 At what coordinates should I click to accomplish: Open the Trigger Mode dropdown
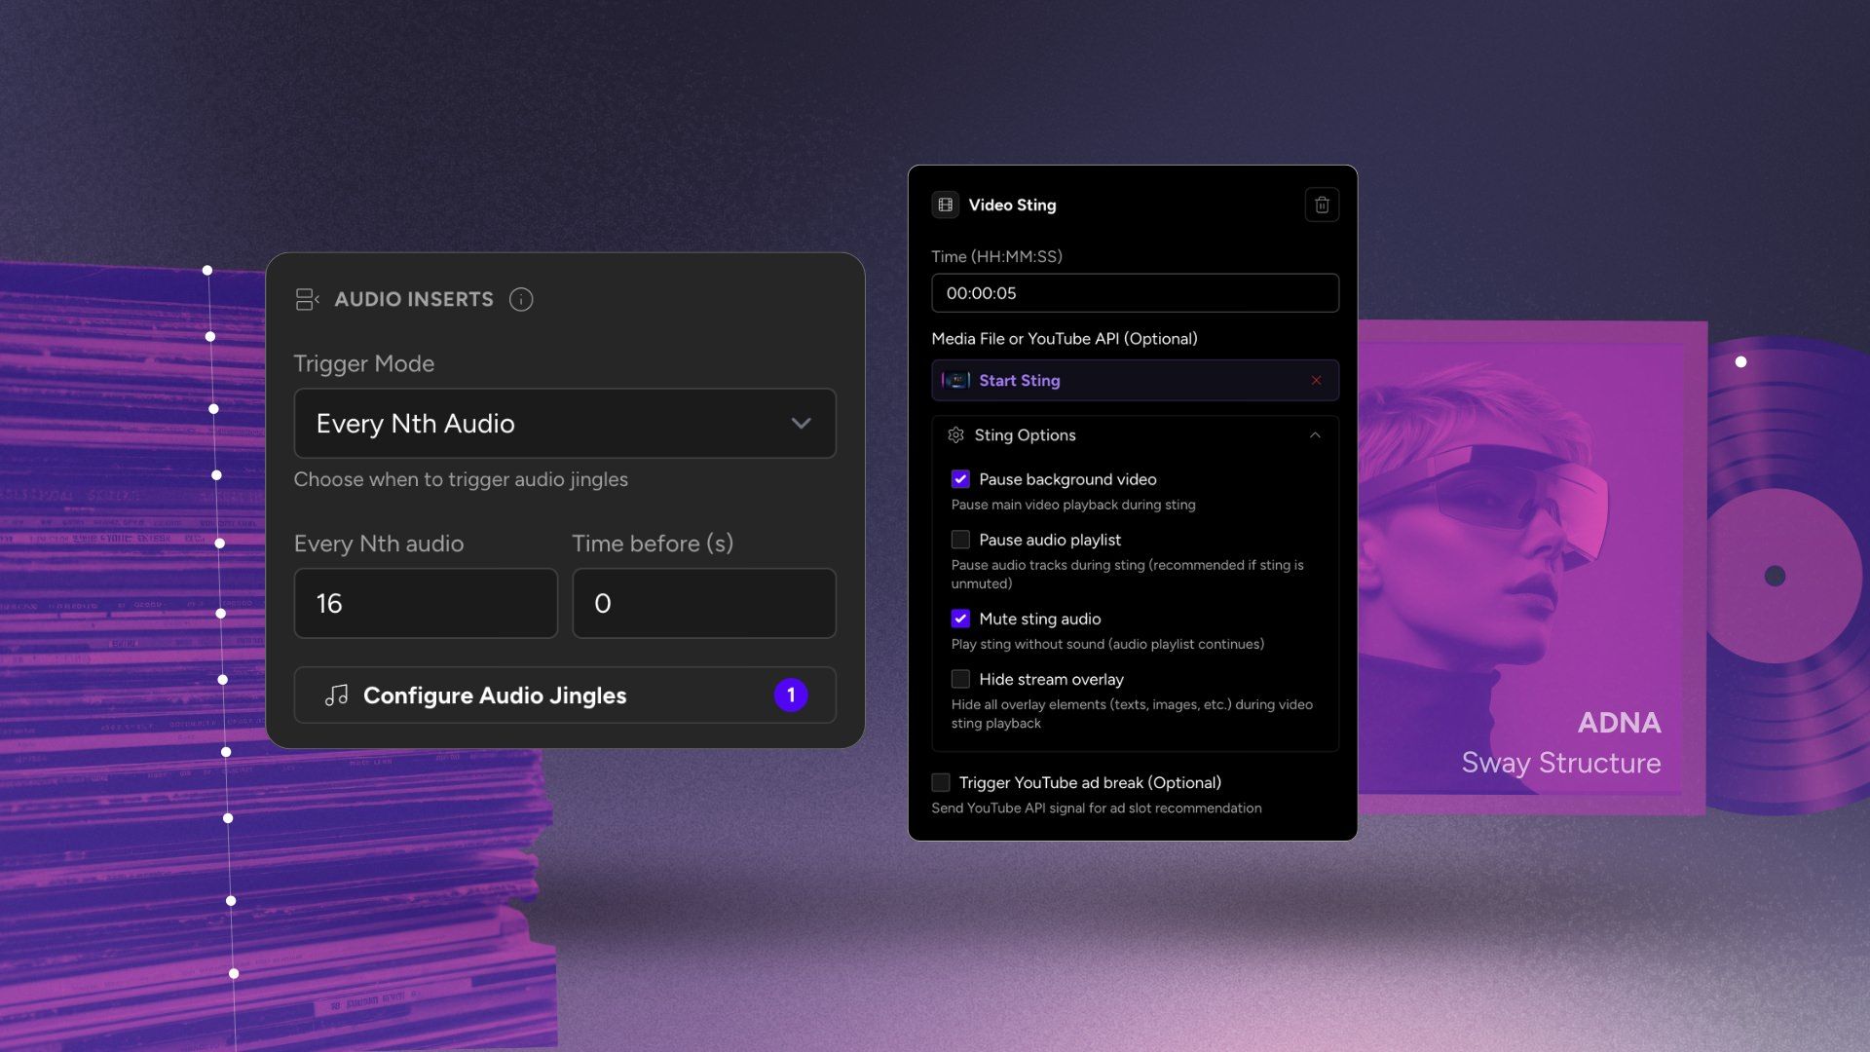click(565, 424)
